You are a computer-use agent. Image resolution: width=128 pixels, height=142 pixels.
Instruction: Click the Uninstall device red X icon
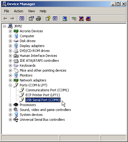click(81, 18)
